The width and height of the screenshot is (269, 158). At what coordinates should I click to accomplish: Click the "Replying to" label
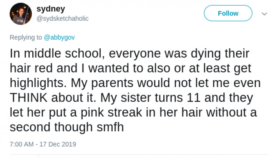tap(26, 38)
